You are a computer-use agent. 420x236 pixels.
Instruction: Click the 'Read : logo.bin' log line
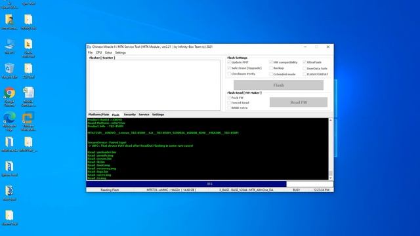[x=98, y=172]
